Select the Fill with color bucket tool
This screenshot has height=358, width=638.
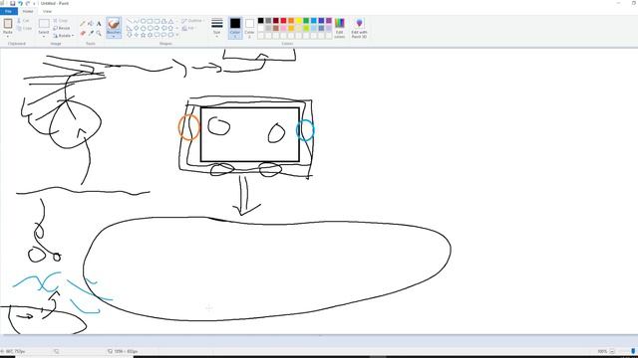(x=91, y=24)
